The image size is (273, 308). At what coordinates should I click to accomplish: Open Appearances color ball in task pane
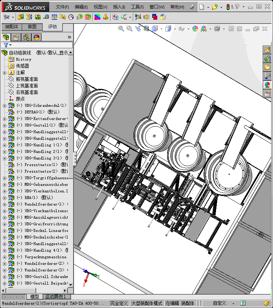[267, 85]
